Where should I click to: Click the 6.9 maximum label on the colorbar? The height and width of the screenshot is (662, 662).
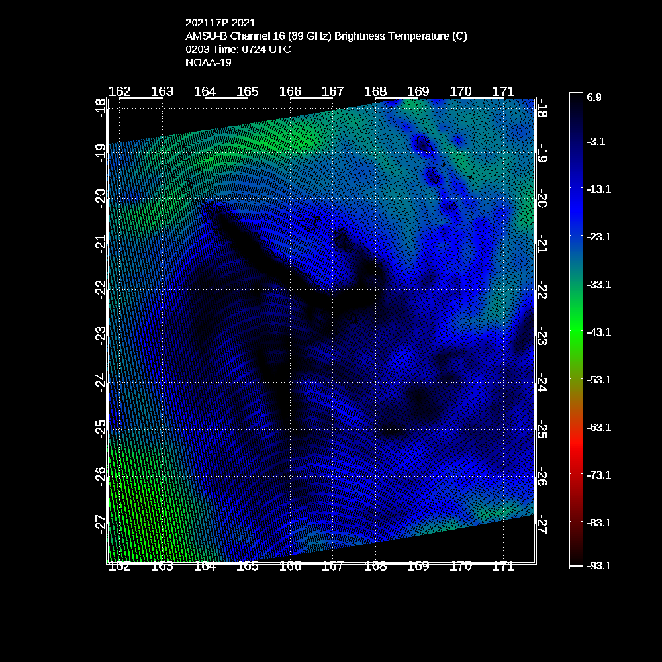coord(594,97)
